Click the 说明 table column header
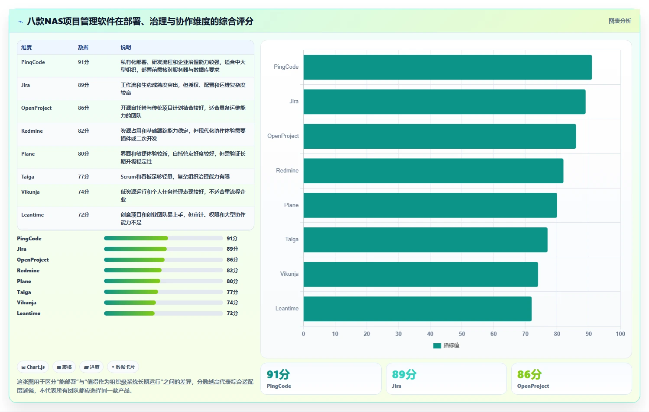The image size is (649, 412). click(126, 48)
